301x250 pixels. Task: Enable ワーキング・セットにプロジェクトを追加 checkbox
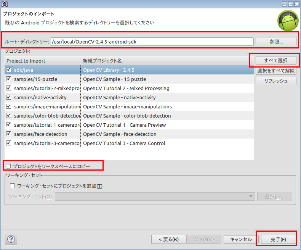[13, 186]
